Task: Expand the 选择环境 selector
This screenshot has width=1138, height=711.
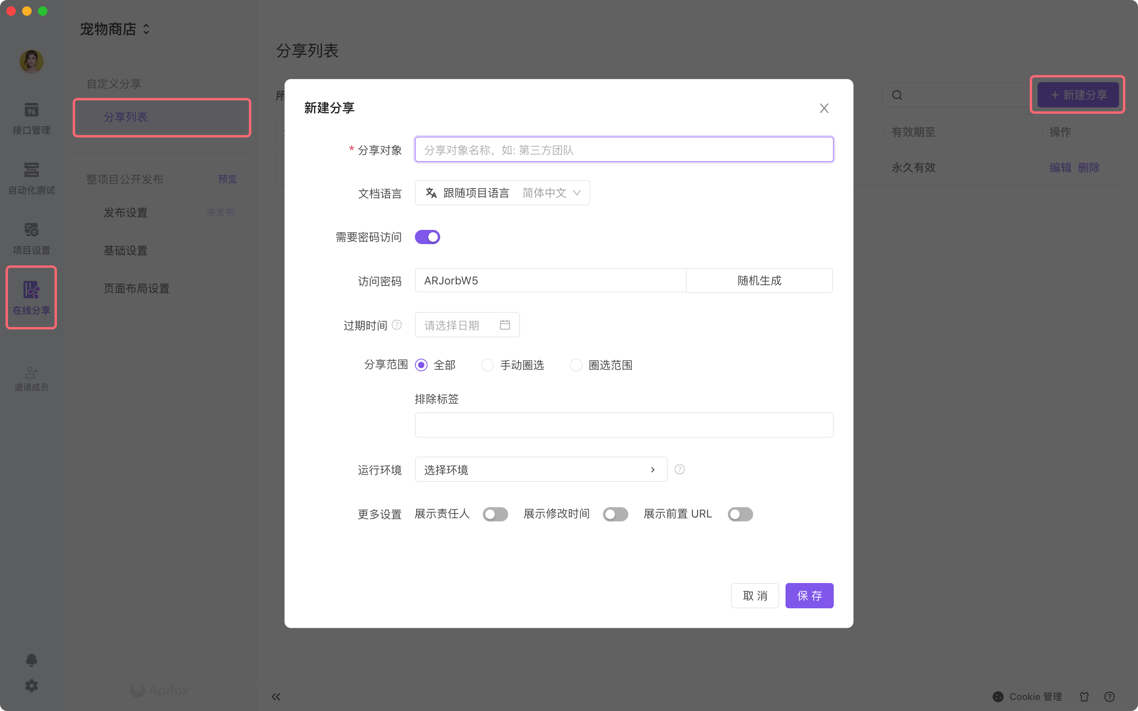Action: (x=541, y=469)
